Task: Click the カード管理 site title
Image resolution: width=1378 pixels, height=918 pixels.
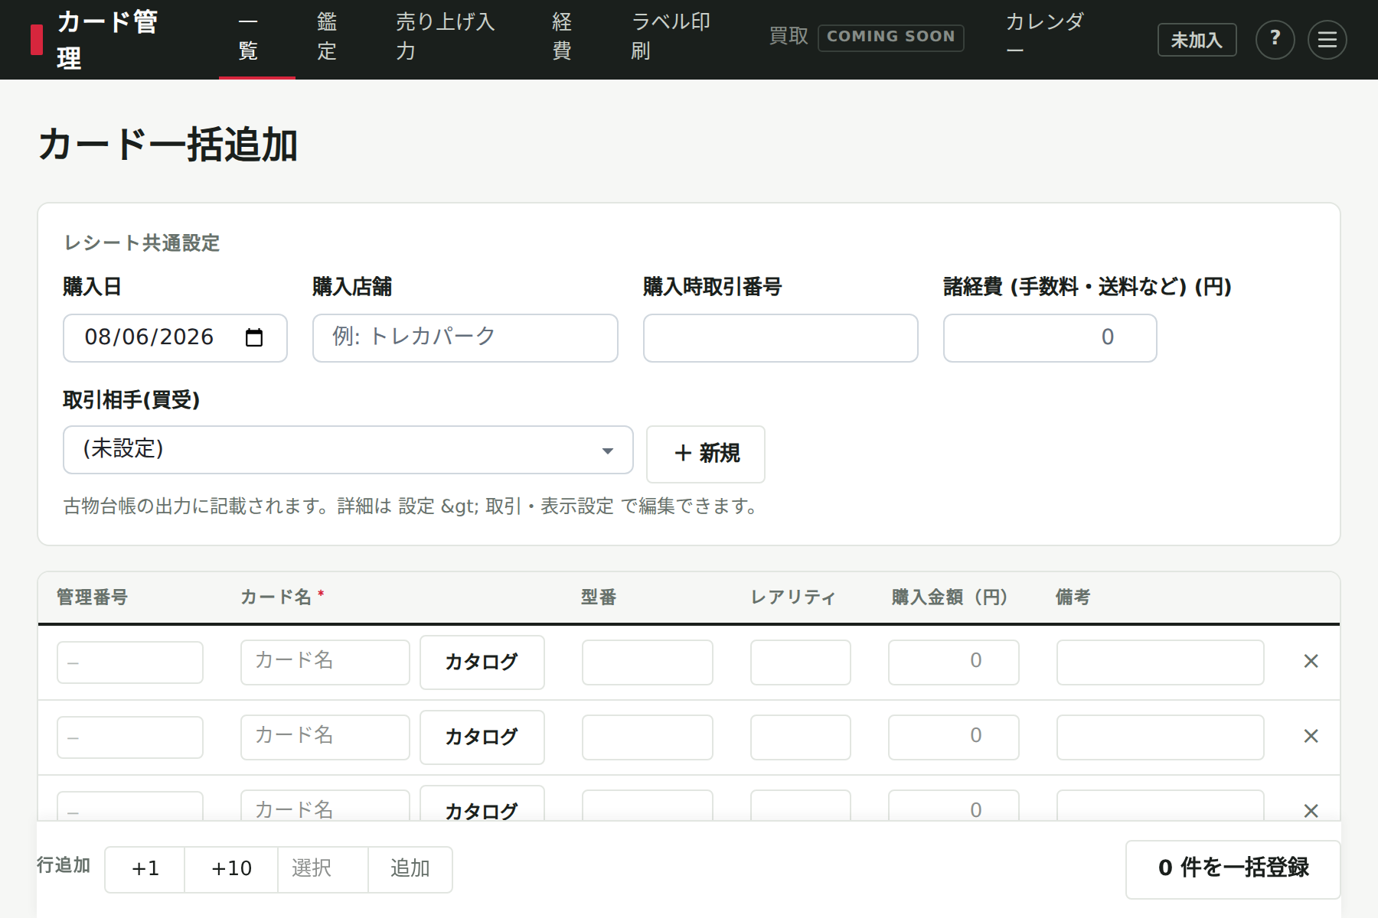Action: (x=107, y=40)
